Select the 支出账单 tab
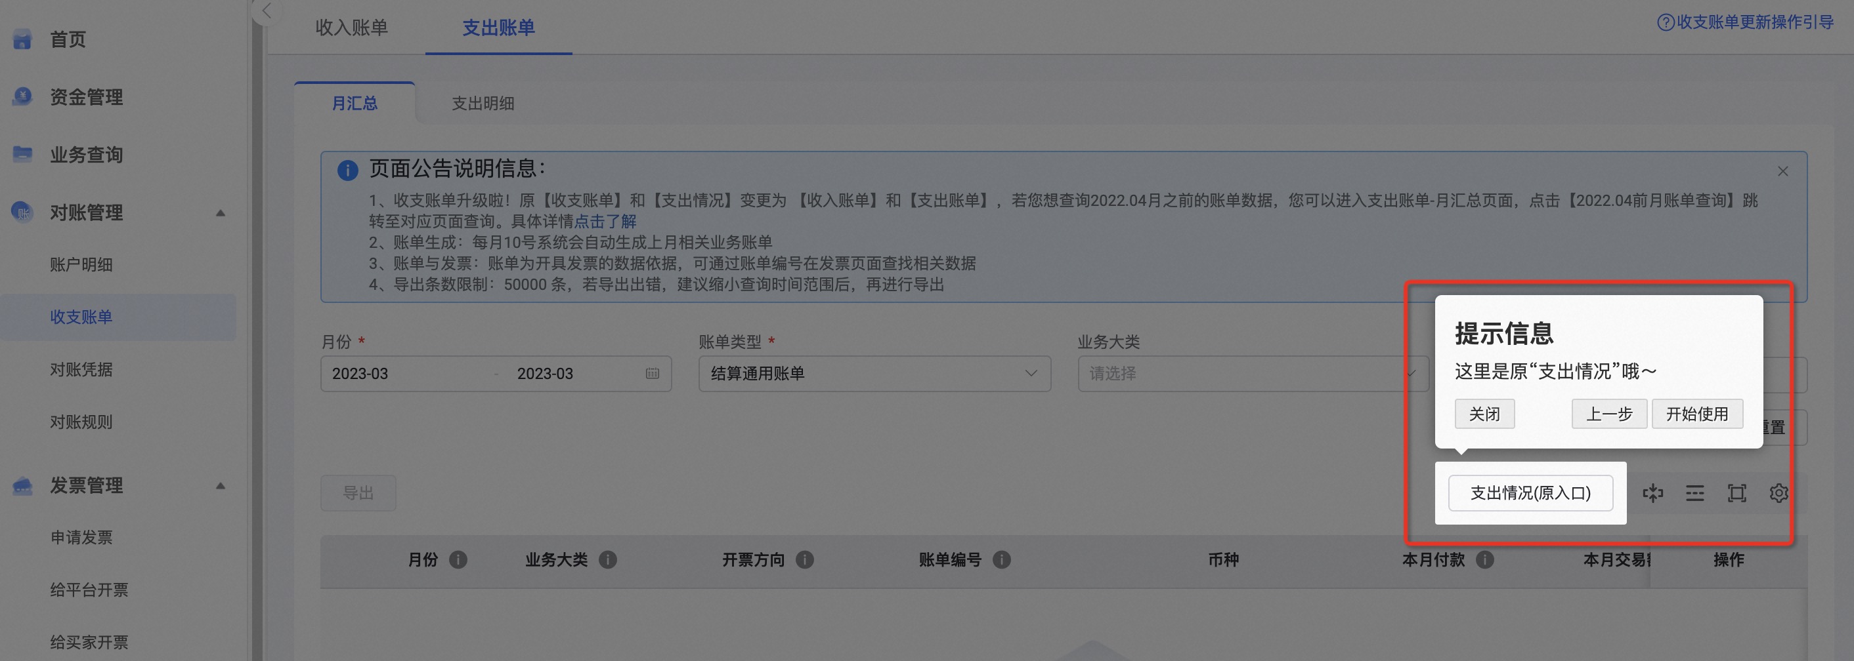The image size is (1854, 661). coord(498,28)
